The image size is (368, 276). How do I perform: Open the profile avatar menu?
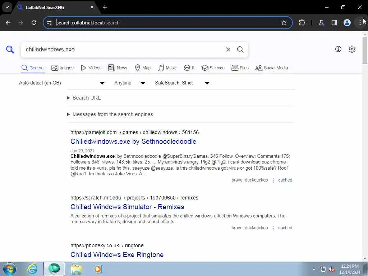coord(347,23)
